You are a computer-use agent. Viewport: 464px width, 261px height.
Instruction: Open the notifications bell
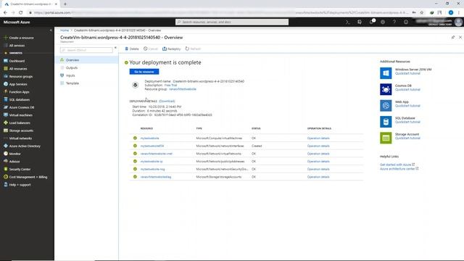pos(371,22)
